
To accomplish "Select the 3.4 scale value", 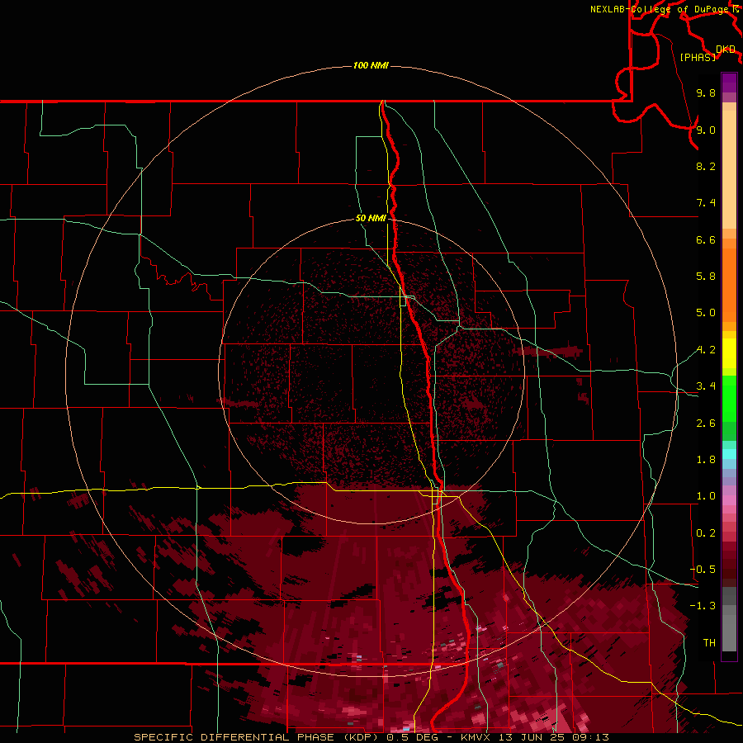I will pos(706,386).
